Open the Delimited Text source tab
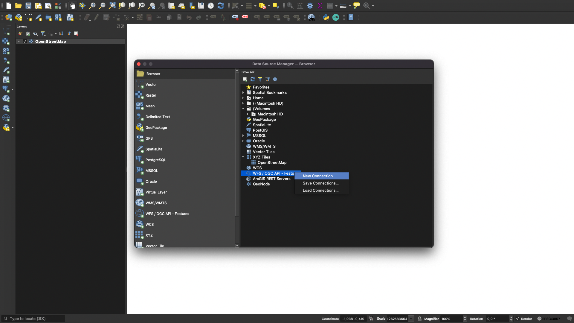This screenshot has height=323, width=574. (x=158, y=117)
